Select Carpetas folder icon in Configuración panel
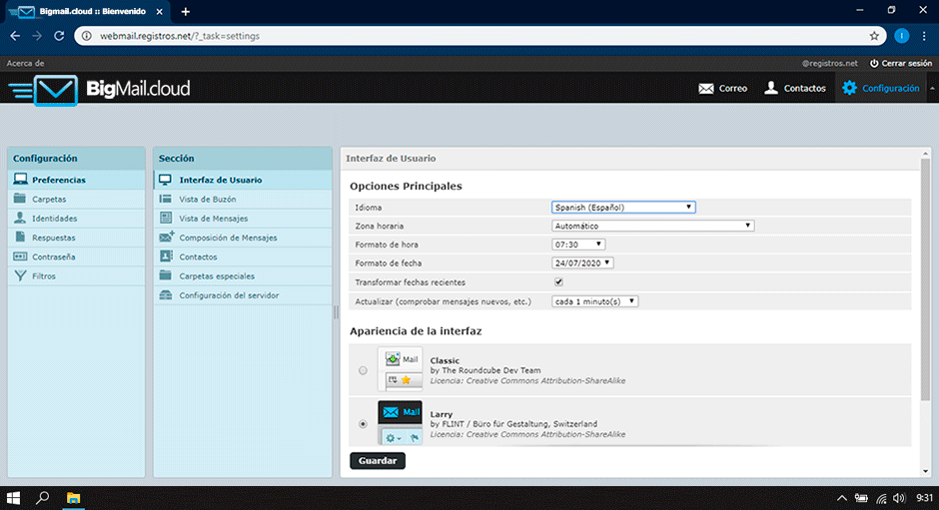 [x=20, y=200]
